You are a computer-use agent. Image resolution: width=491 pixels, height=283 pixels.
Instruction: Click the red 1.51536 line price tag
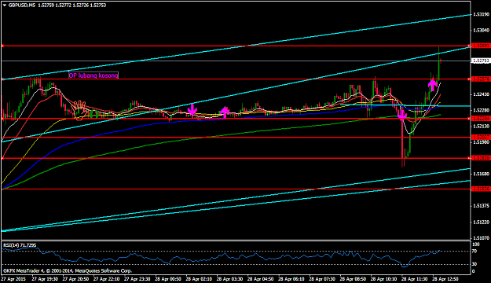[x=481, y=189]
